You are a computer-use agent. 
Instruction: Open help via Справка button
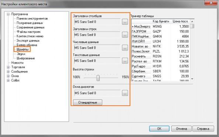pos(203,129)
